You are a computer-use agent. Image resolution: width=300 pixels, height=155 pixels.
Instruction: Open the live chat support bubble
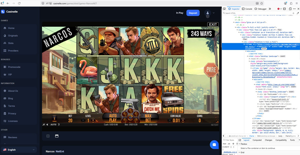(x=214, y=145)
